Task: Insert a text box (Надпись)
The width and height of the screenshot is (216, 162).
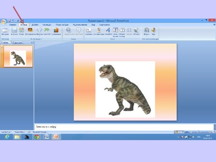Action: coord(89,31)
